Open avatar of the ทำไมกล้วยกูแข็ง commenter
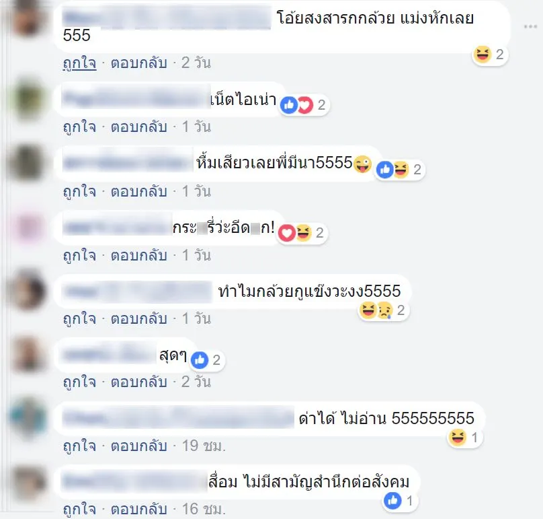This screenshot has height=519, width=543. click(x=28, y=291)
